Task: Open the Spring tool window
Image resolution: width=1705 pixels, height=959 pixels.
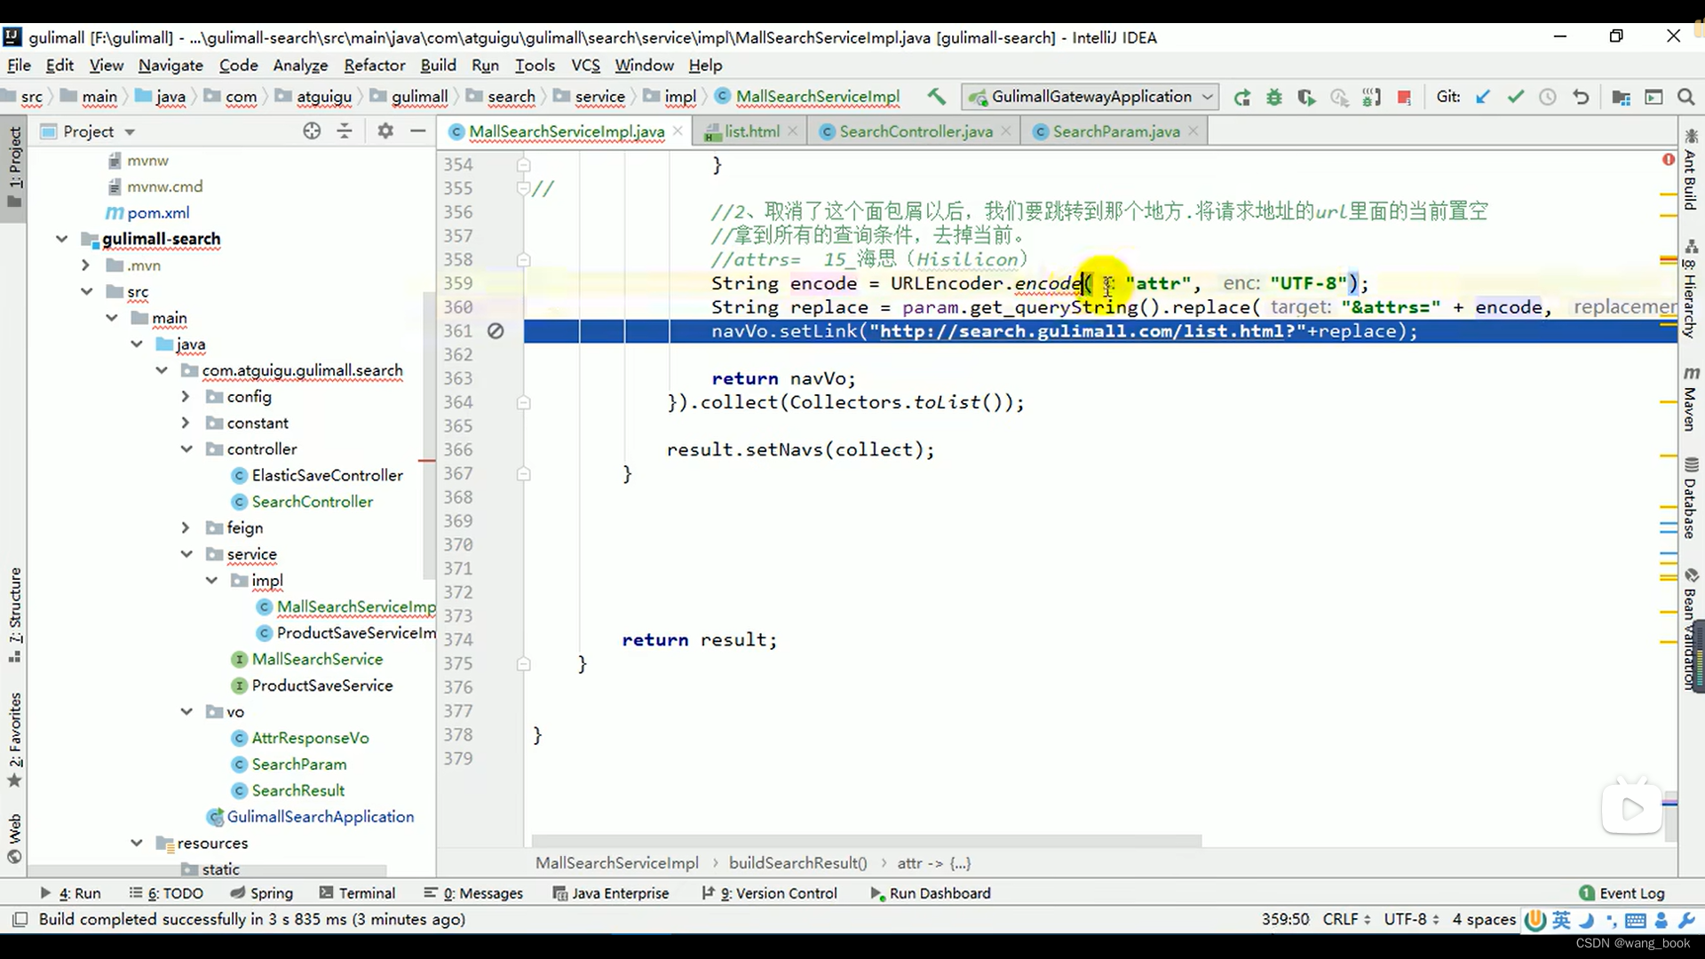Action: point(262,893)
